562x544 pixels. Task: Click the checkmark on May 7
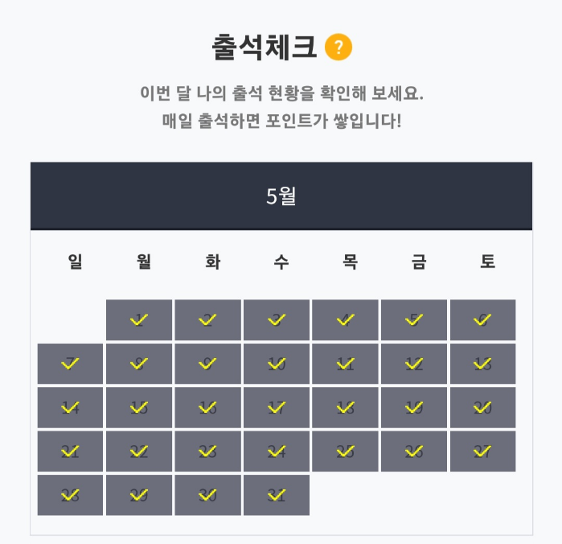(x=70, y=364)
